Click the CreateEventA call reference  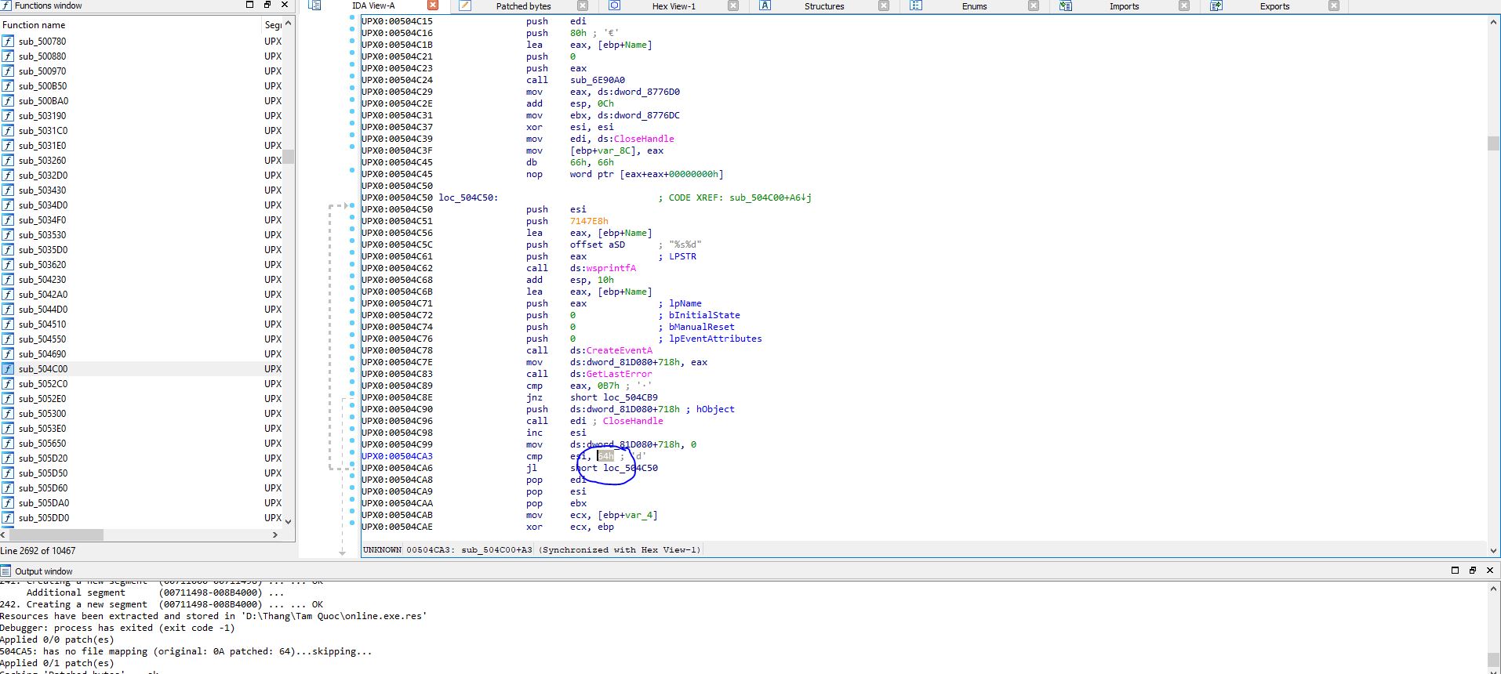pyautogui.click(x=619, y=350)
